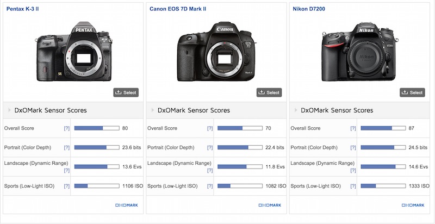Choose the Nikon D7200 with its Select button
The image size is (435, 224).
coord(412,92)
